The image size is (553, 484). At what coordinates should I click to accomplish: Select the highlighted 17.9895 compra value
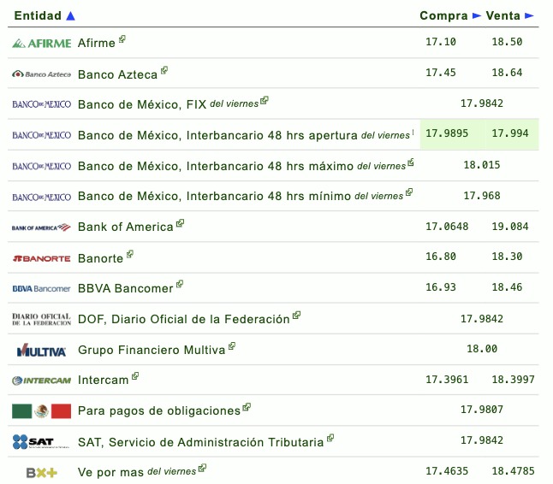[447, 133]
